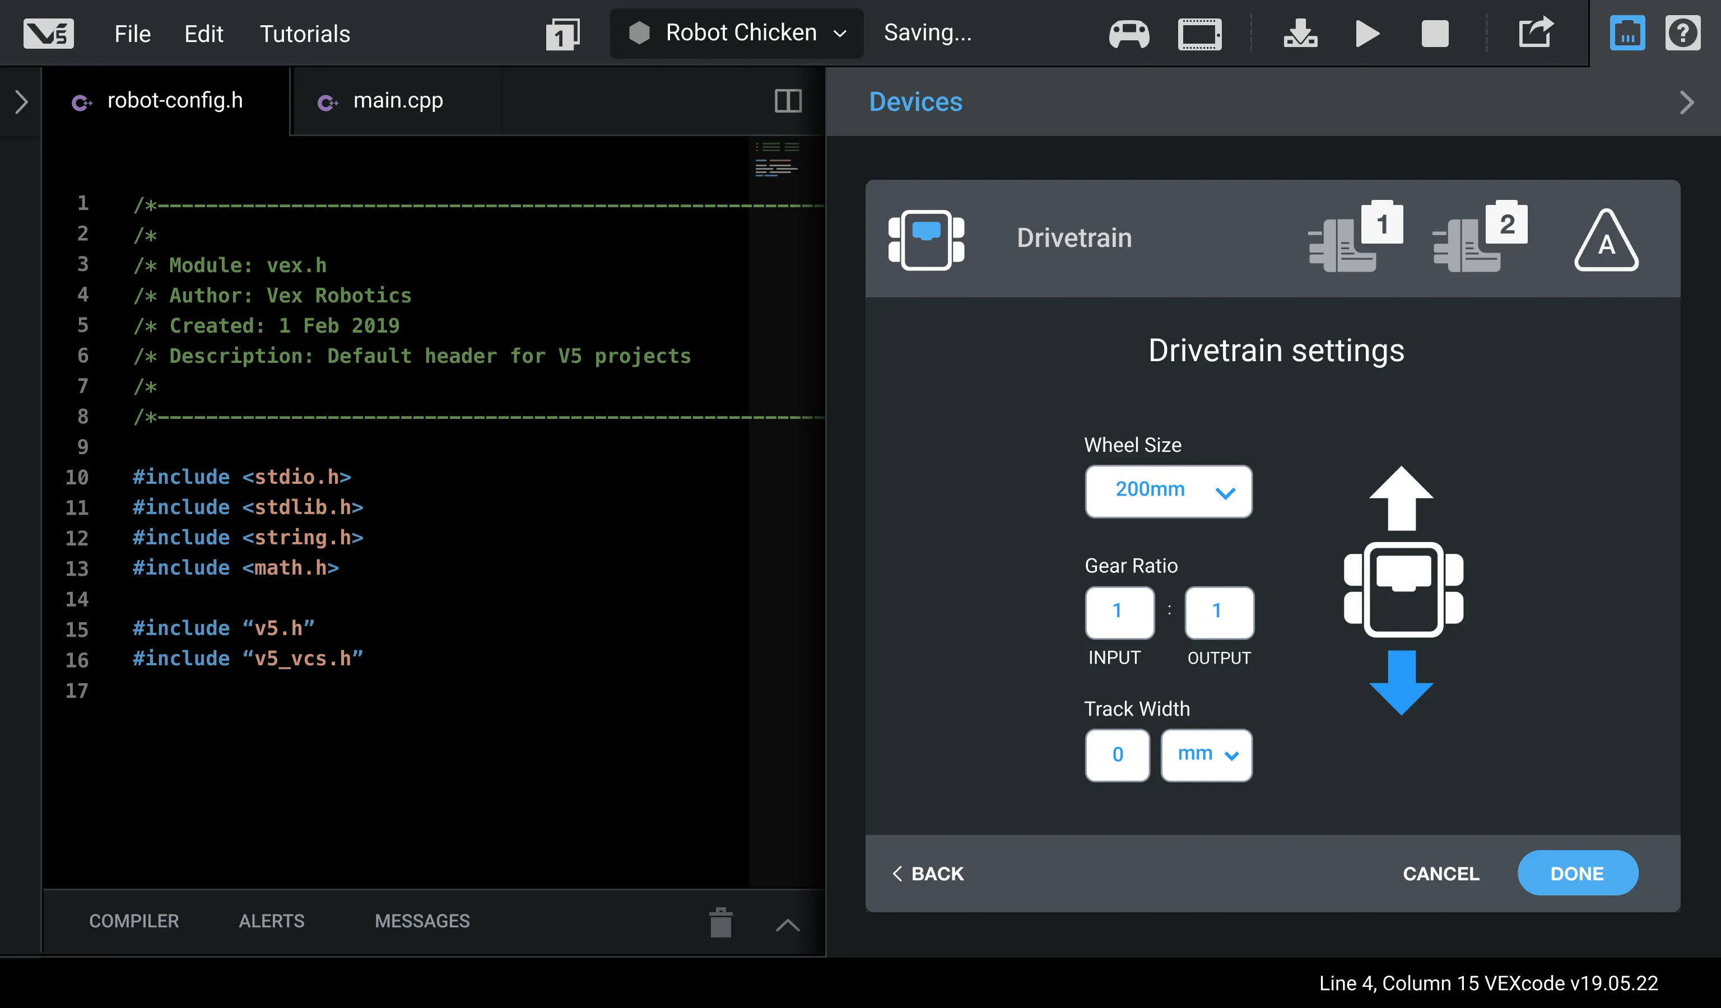
Task: Toggle split editor view icon
Action: 788,101
